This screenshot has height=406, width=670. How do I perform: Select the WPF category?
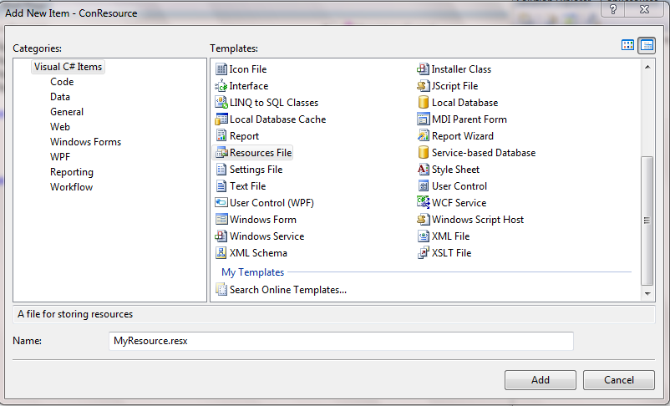pyautogui.click(x=60, y=157)
